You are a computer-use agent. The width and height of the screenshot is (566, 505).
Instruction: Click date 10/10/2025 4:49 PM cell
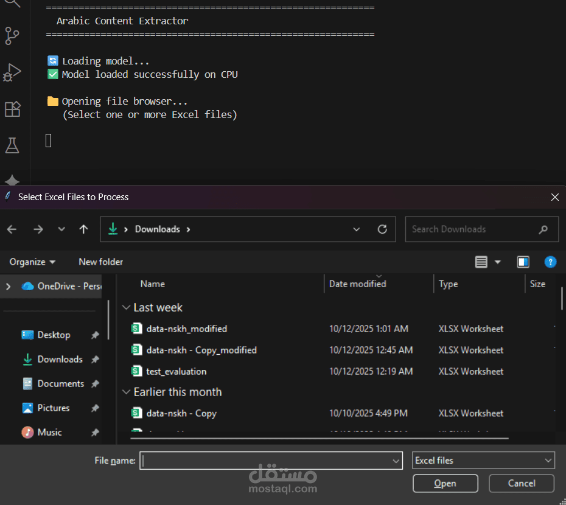(368, 413)
